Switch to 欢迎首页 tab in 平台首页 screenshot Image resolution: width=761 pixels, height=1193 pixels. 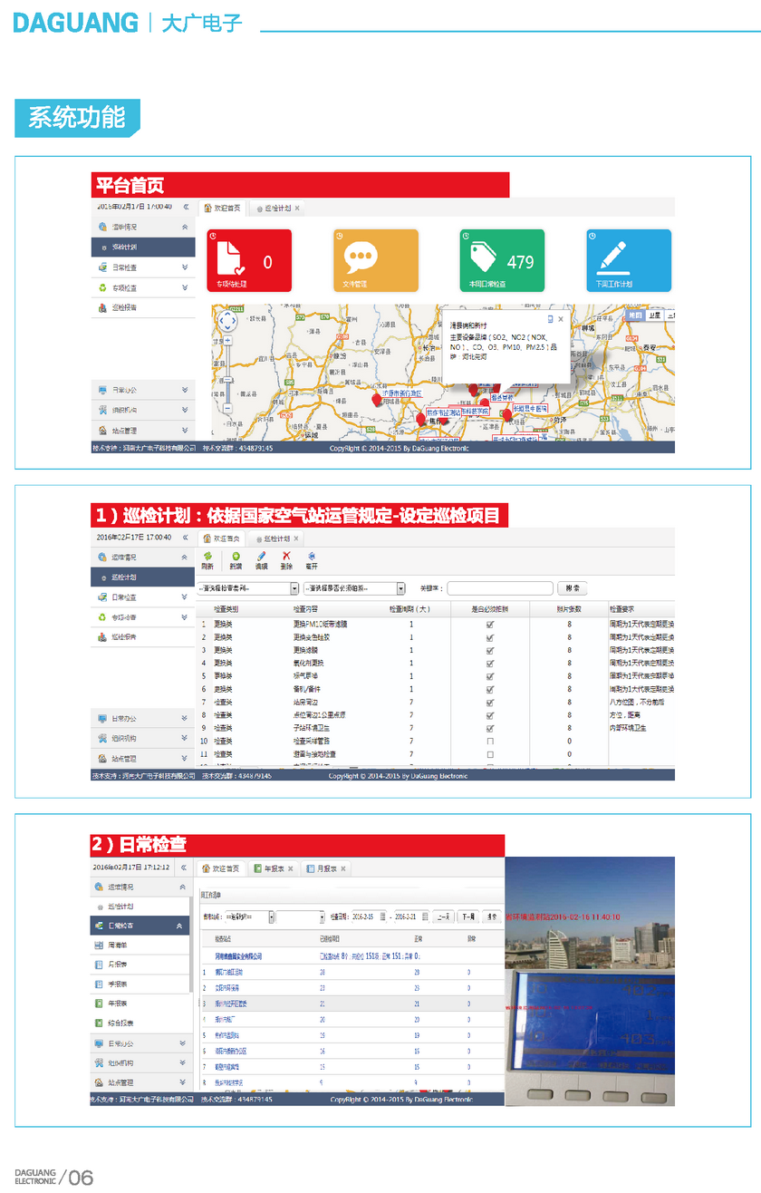(x=223, y=208)
